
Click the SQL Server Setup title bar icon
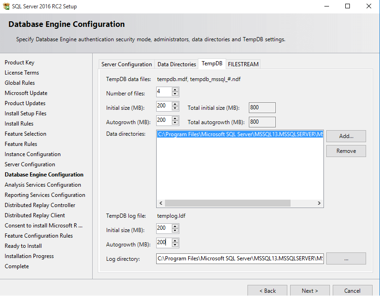tap(6, 6)
